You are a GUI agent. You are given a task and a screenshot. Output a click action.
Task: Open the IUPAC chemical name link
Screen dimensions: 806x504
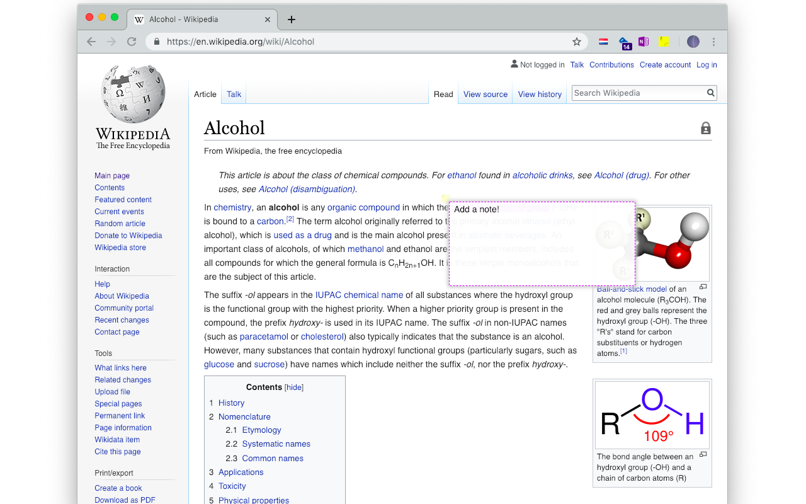pyautogui.click(x=359, y=295)
